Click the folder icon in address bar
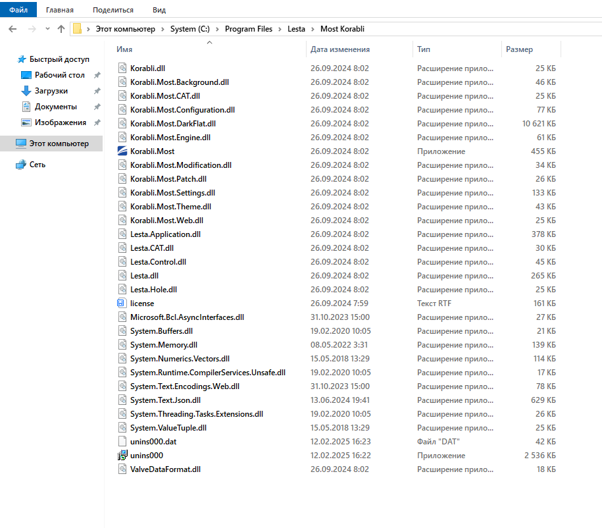This screenshot has height=528, width=602. click(77, 29)
